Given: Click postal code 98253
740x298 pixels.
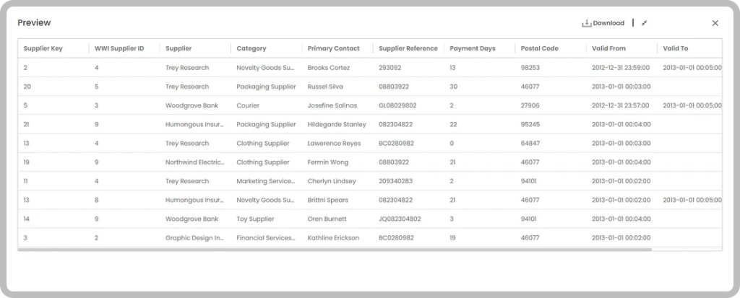Looking at the screenshot, I should point(530,68).
